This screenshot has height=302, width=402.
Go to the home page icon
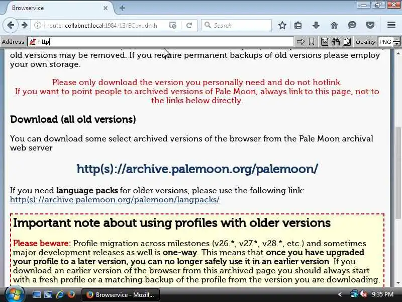click(334, 25)
